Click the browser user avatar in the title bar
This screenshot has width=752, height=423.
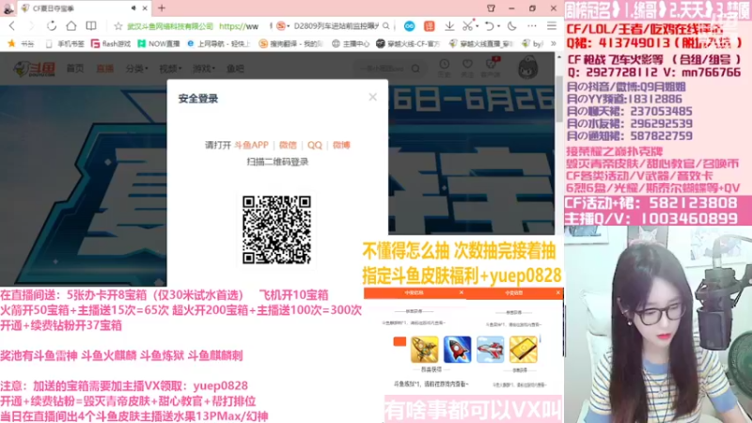pos(8,8)
